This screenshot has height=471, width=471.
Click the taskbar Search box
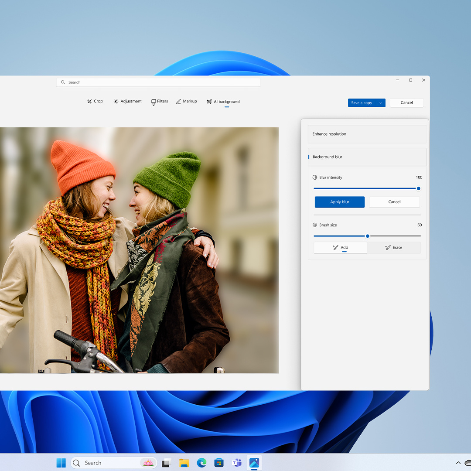pyautogui.click(x=114, y=463)
